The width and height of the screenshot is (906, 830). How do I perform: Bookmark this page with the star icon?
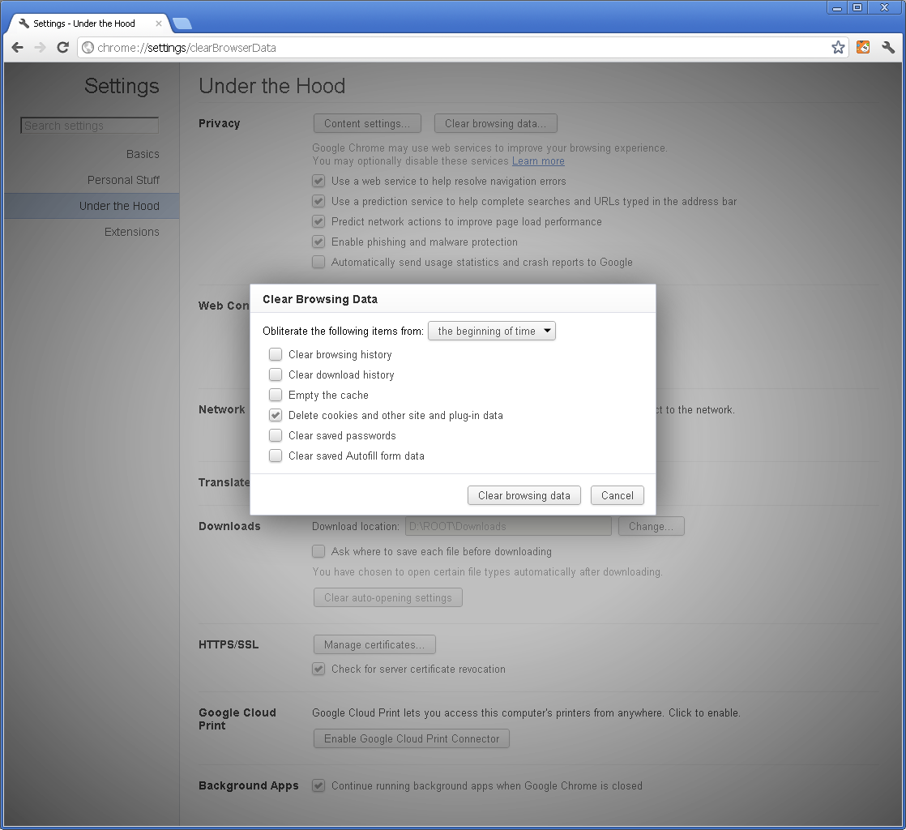(838, 47)
